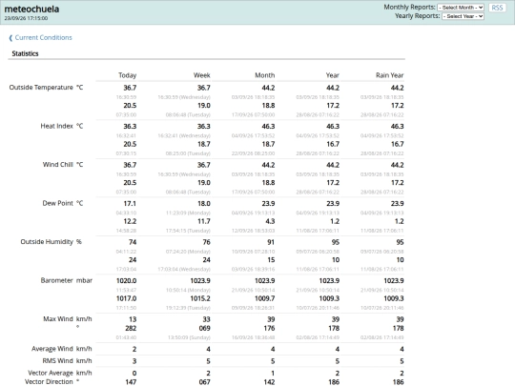This screenshot has height=386, width=515.
Task: Click the Dew Point row label
Action: pos(58,203)
